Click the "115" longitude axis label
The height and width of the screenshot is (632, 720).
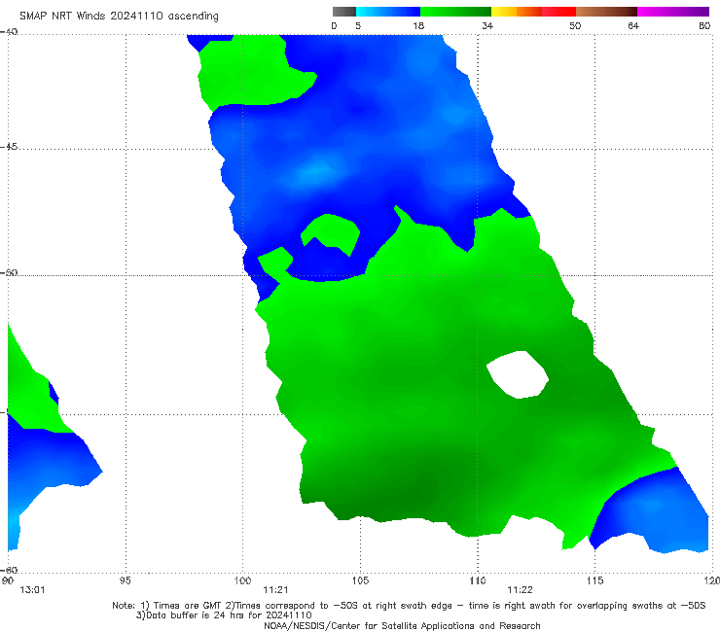(x=594, y=580)
